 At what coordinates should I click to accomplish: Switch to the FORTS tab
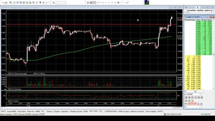click(x=3, y=111)
